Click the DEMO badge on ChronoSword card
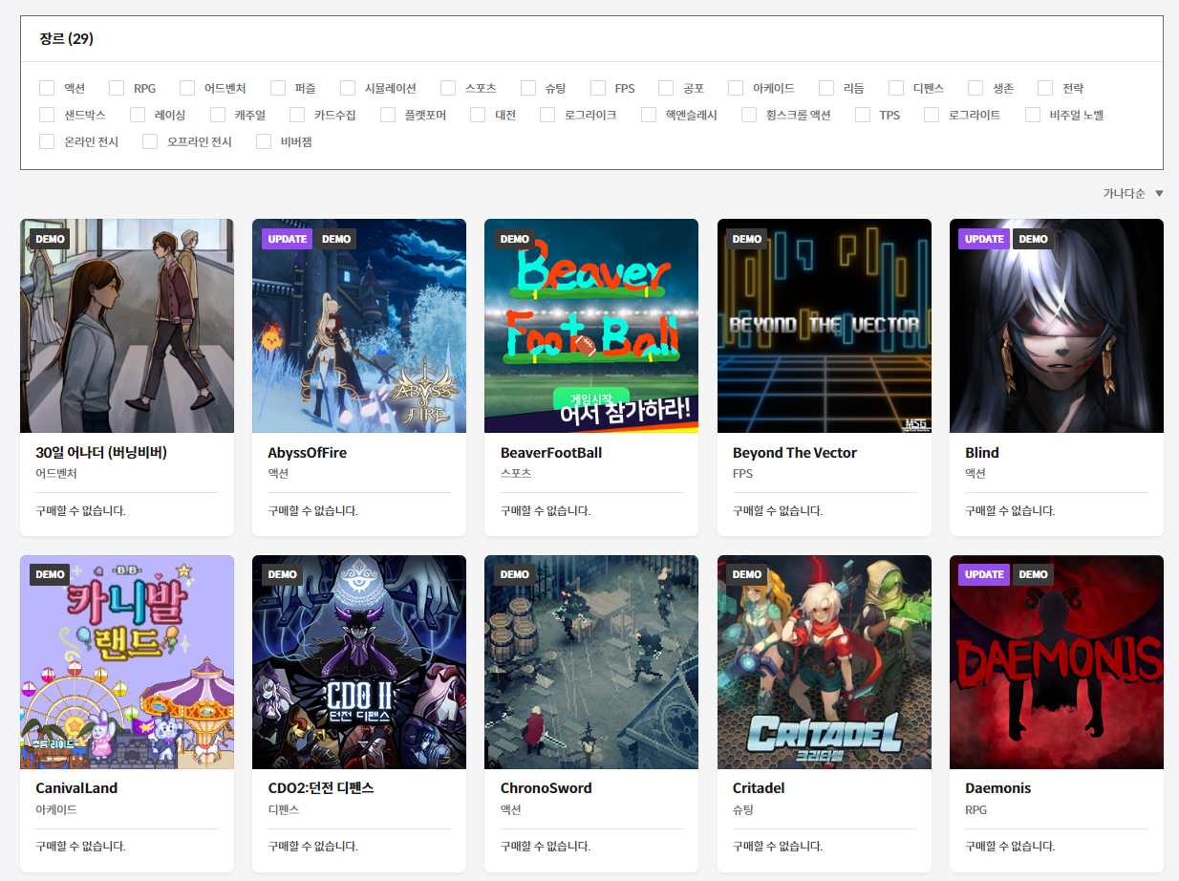1179x881 pixels. click(514, 574)
